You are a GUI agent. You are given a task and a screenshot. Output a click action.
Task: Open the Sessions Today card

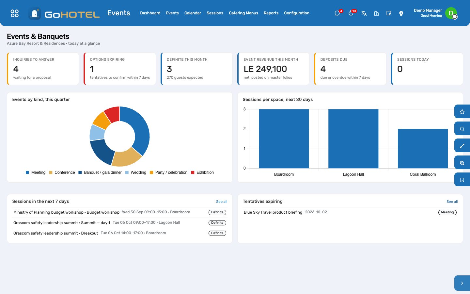tap(427, 69)
